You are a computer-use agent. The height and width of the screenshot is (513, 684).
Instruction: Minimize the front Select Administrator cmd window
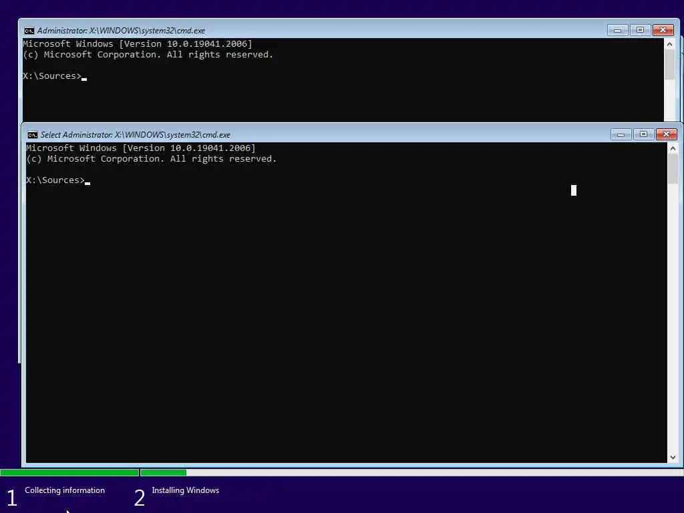point(621,134)
